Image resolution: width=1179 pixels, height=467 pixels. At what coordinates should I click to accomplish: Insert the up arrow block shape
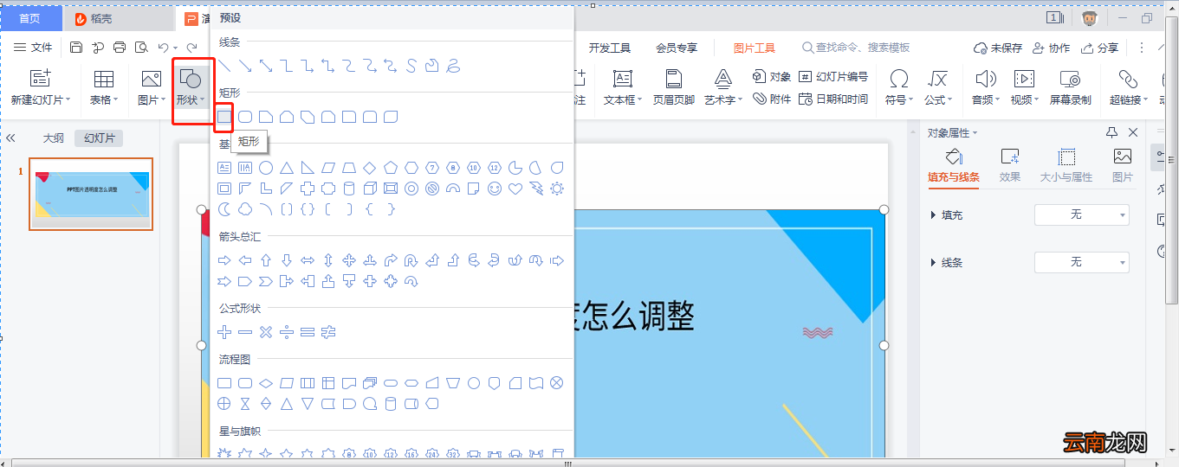(x=266, y=259)
